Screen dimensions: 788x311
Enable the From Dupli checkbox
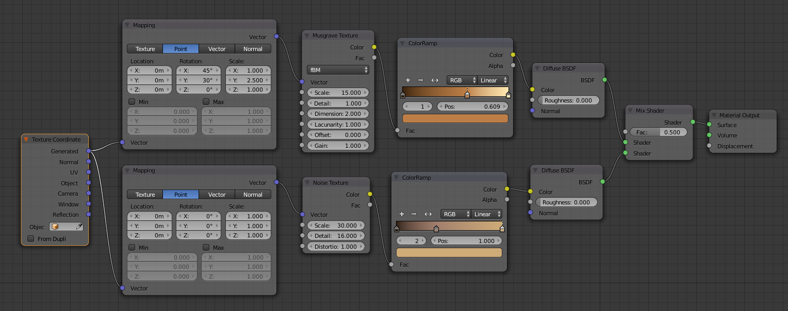point(31,239)
